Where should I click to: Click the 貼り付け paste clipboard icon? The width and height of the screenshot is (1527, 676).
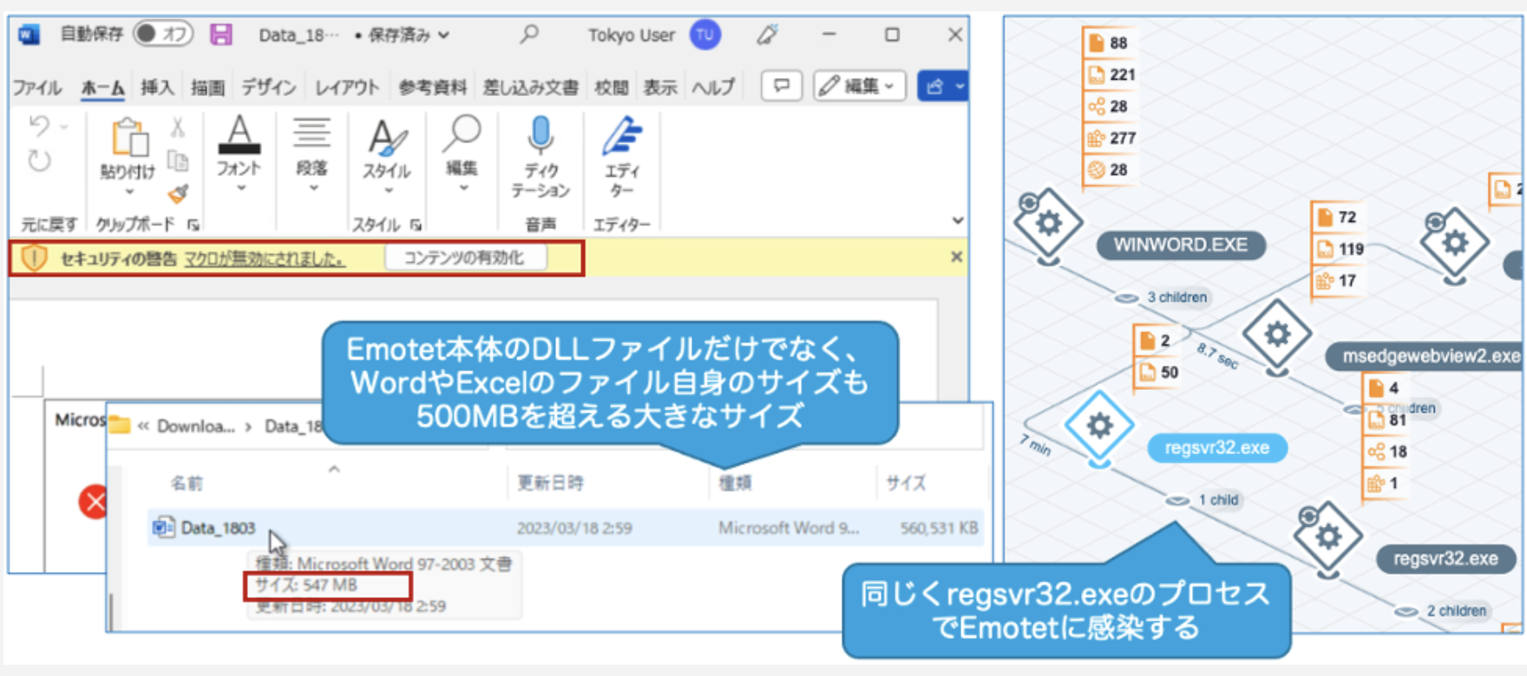[129, 137]
